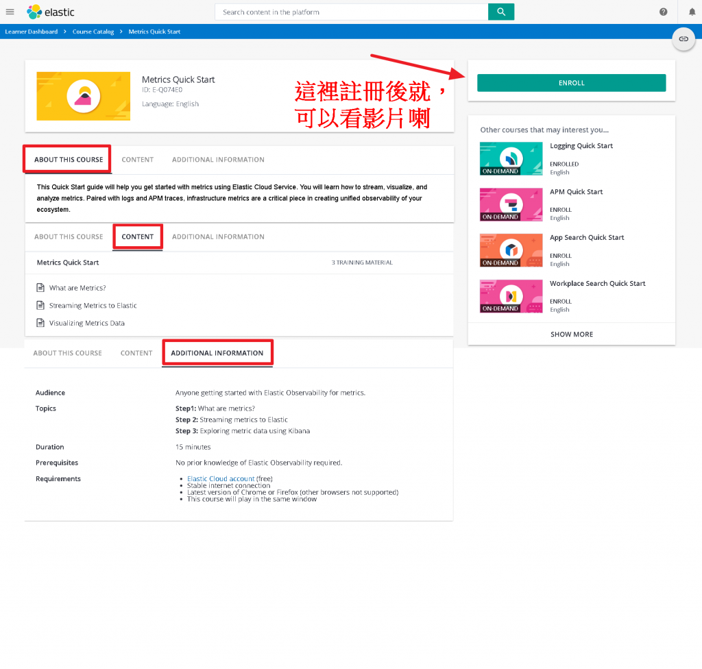Open the notifications bell
This screenshot has height=669, width=702.
click(692, 12)
